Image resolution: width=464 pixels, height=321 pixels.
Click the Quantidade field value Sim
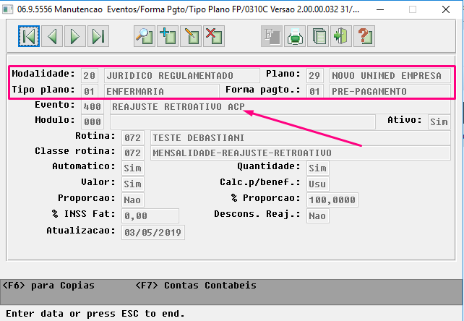[318, 168]
